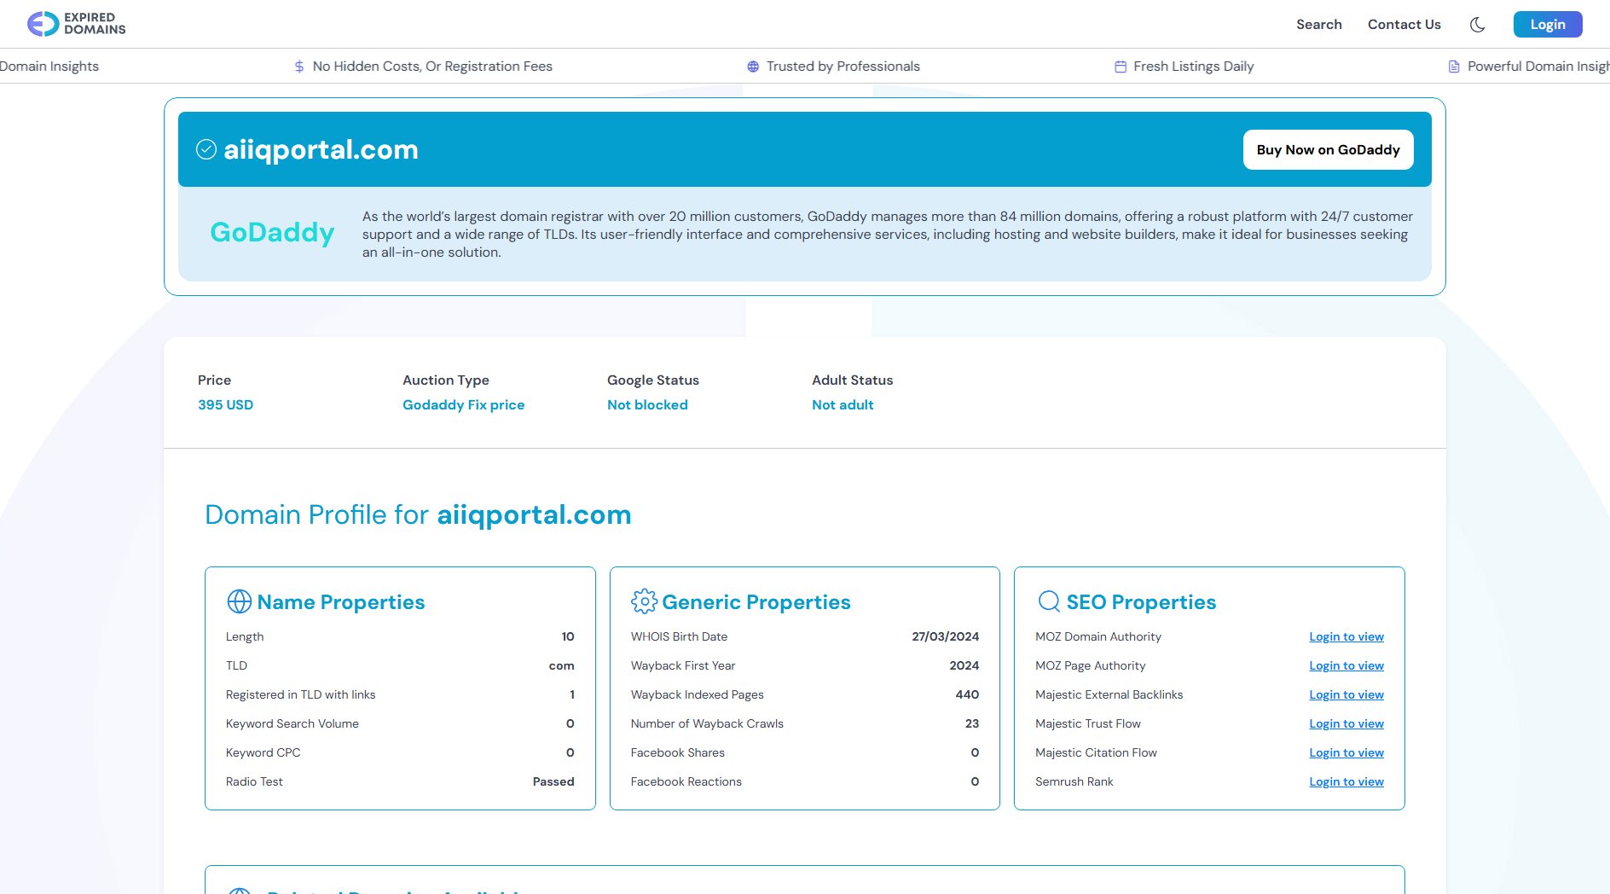
Task: Click the globe icon next to Name Properties
Action: (x=239, y=602)
